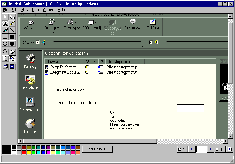This screenshot has height=164, width=235.
Task: Click the vertical scrollbar up arrow
Action: tap(230, 16)
